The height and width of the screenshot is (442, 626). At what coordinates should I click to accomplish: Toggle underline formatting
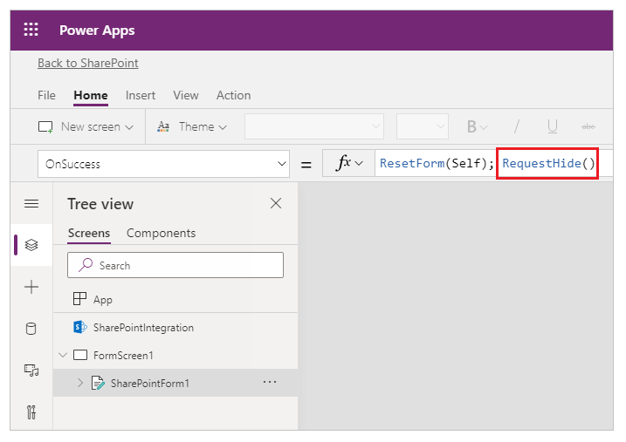pos(553,127)
